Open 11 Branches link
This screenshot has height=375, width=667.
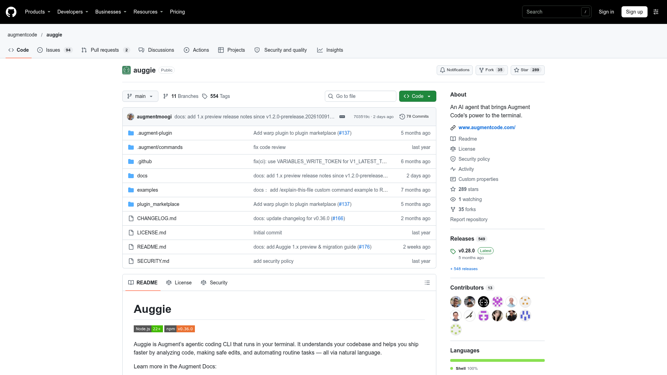click(x=181, y=96)
